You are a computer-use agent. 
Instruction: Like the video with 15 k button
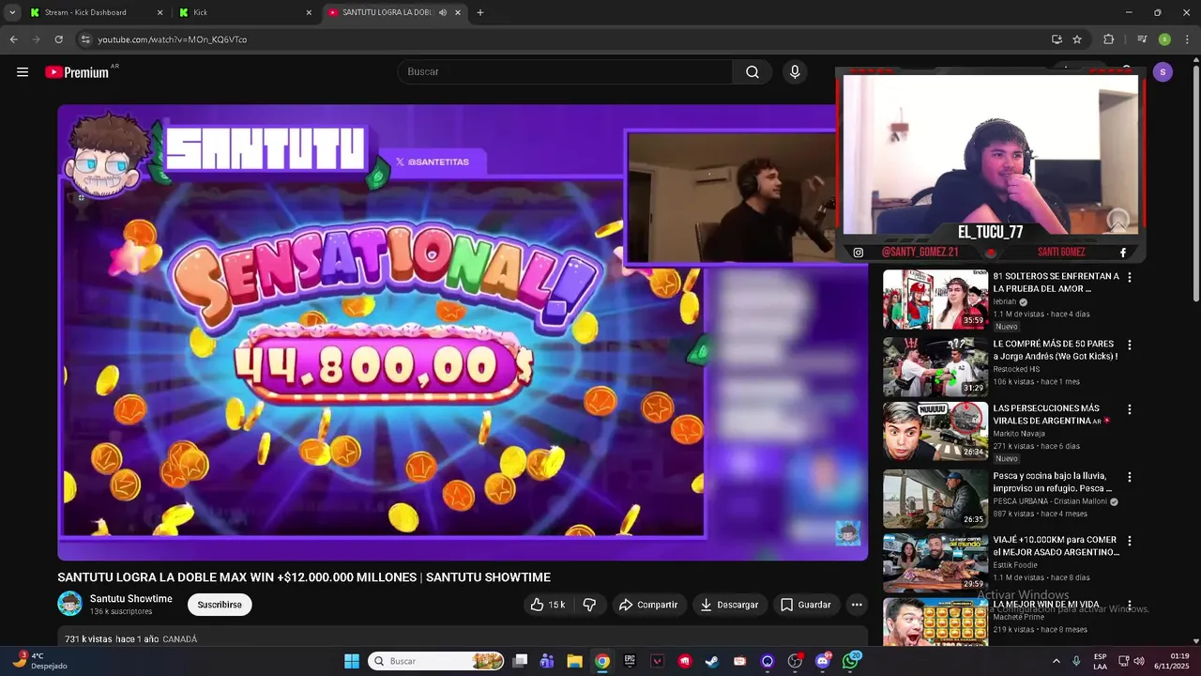click(548, 605)
